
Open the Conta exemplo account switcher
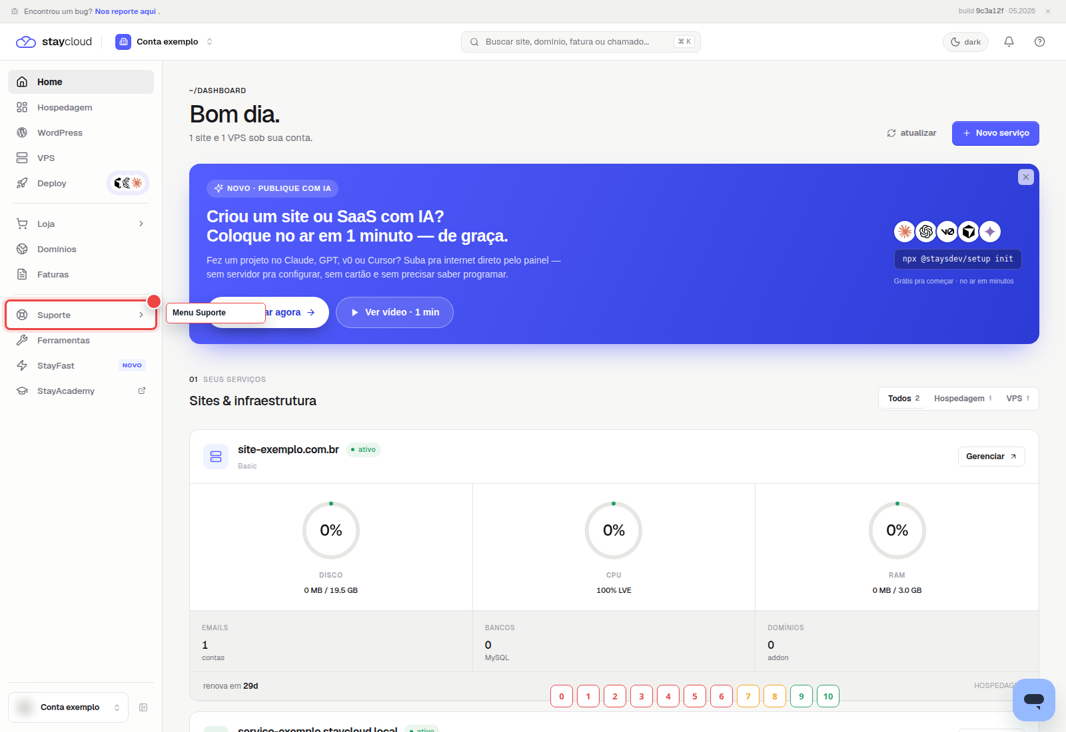tap(165, 41)
